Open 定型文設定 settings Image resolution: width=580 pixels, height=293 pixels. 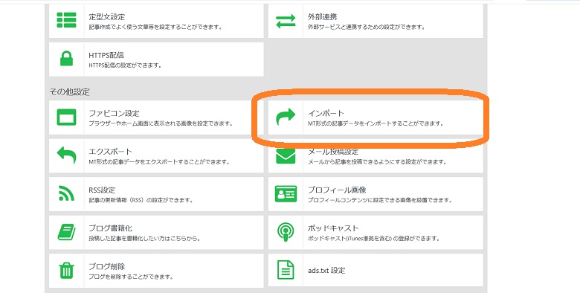tap(156, 21)
